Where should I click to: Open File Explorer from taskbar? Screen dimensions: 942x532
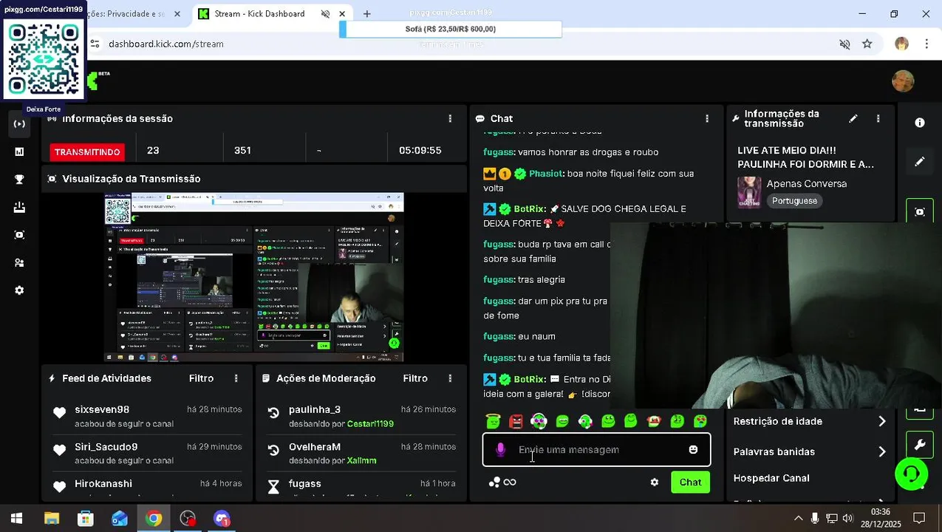(52, 519)
